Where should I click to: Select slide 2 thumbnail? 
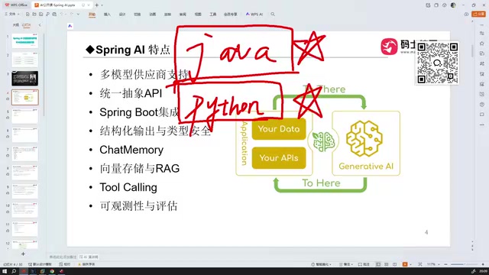click(24, 60)
